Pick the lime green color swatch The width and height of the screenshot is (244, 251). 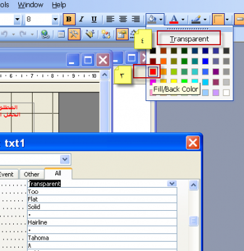pos(174,72)
